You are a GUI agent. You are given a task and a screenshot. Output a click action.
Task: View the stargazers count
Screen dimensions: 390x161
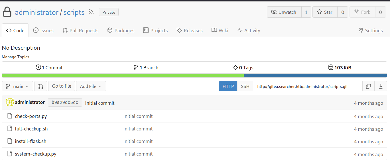343,12
